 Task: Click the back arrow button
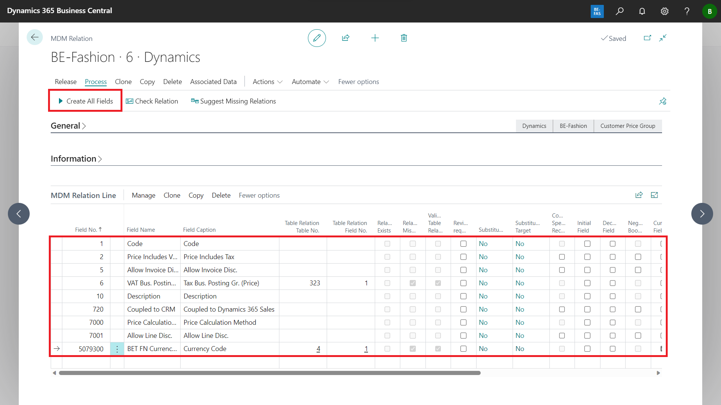[35, 37]
